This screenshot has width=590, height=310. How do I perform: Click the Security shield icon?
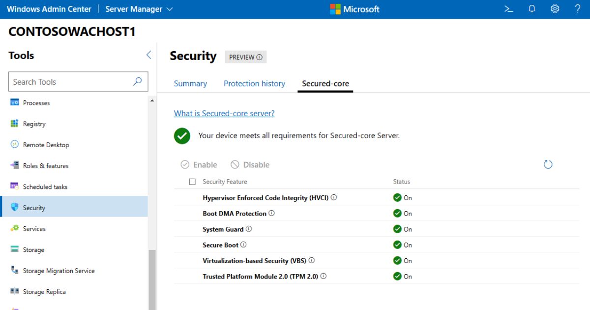(x=14, y=207)
